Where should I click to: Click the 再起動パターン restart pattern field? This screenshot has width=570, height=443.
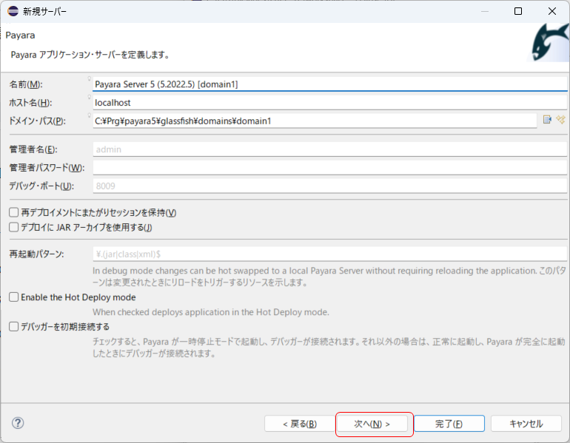point(329,254)
